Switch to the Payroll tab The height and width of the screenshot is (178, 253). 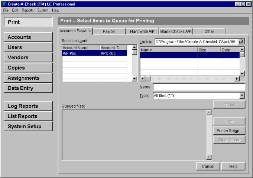108,32
